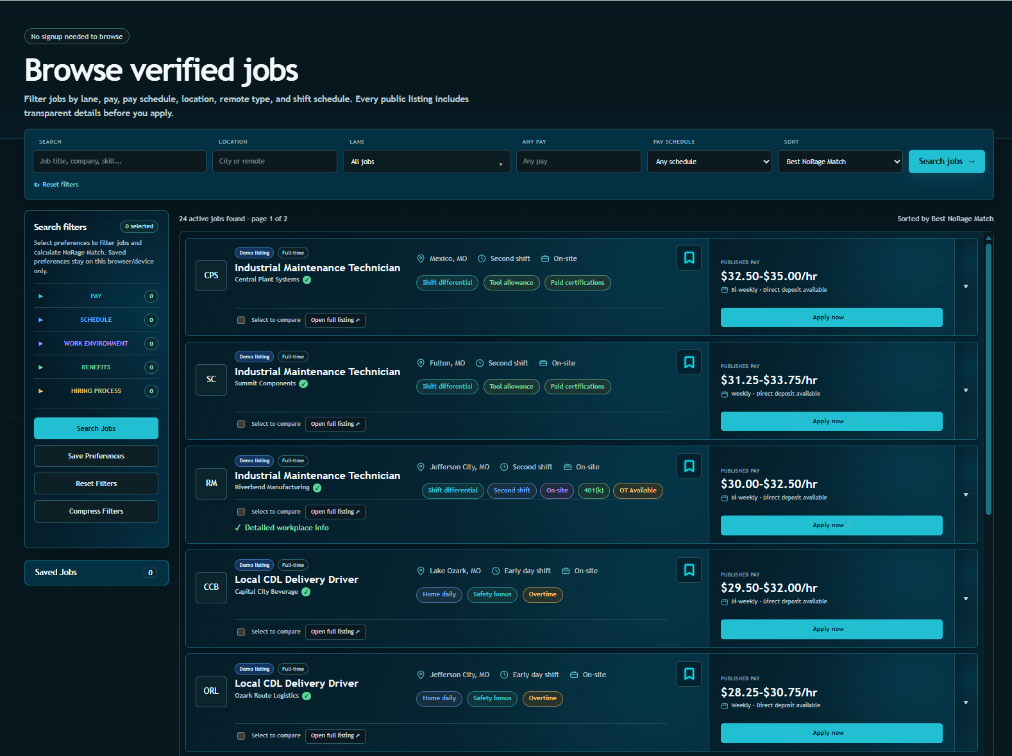This screenshot has width=1012, height=756.
Task: Bookmark the Capital City Beverage job
Action: (x=689, y=570)
